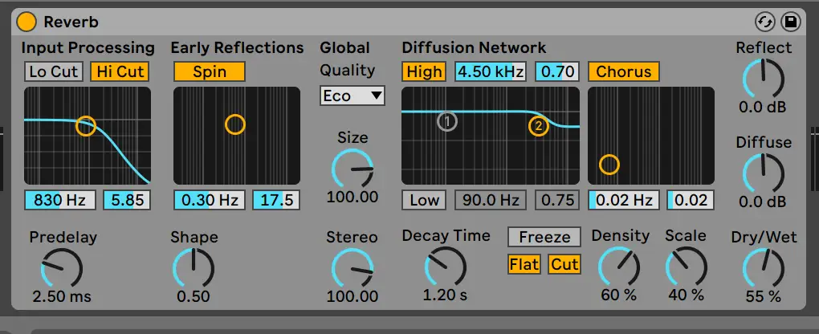
Task: Click the Flat button
Action: coord(524,264)
